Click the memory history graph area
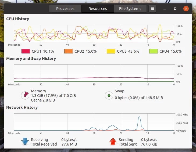Screen dimensions: 196x152 click(x=94, y=73)
